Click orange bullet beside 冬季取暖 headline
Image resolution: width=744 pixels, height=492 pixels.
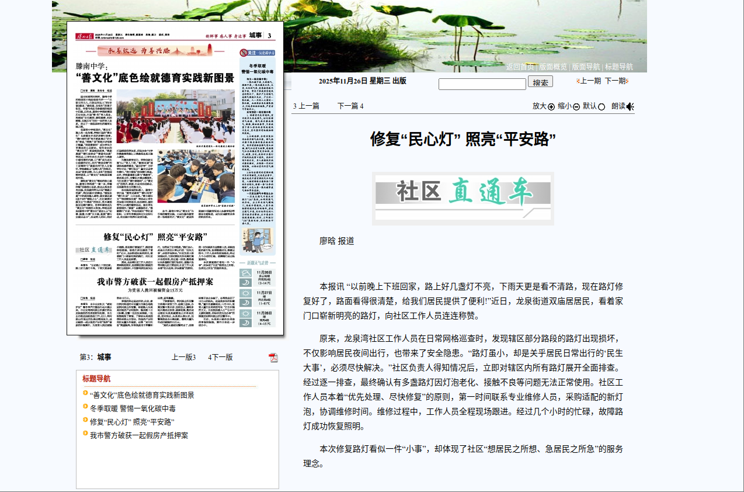[x=85, y=408]
